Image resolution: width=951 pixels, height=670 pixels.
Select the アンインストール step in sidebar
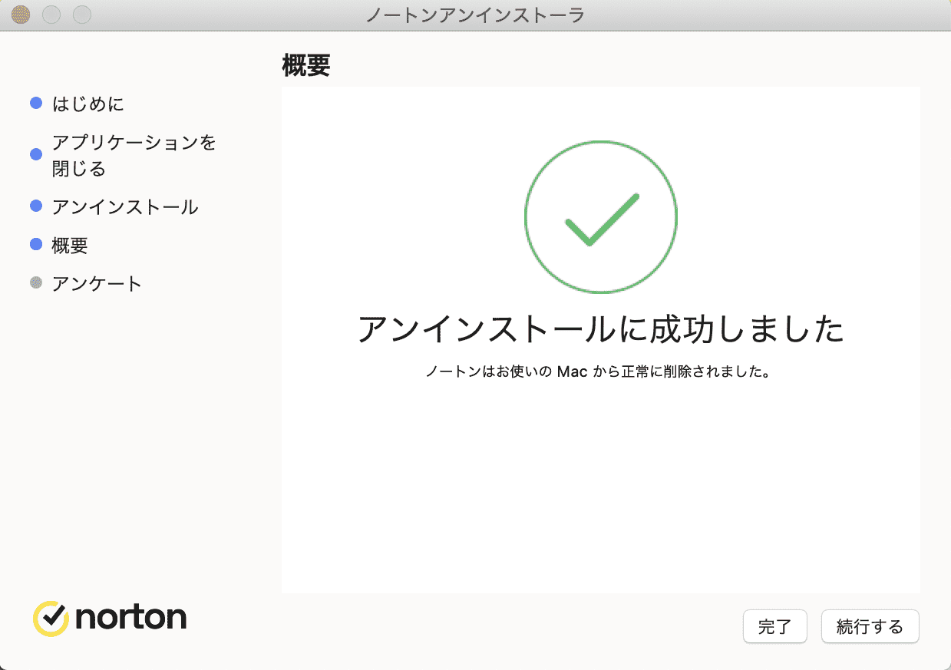(x=125, y=207)
